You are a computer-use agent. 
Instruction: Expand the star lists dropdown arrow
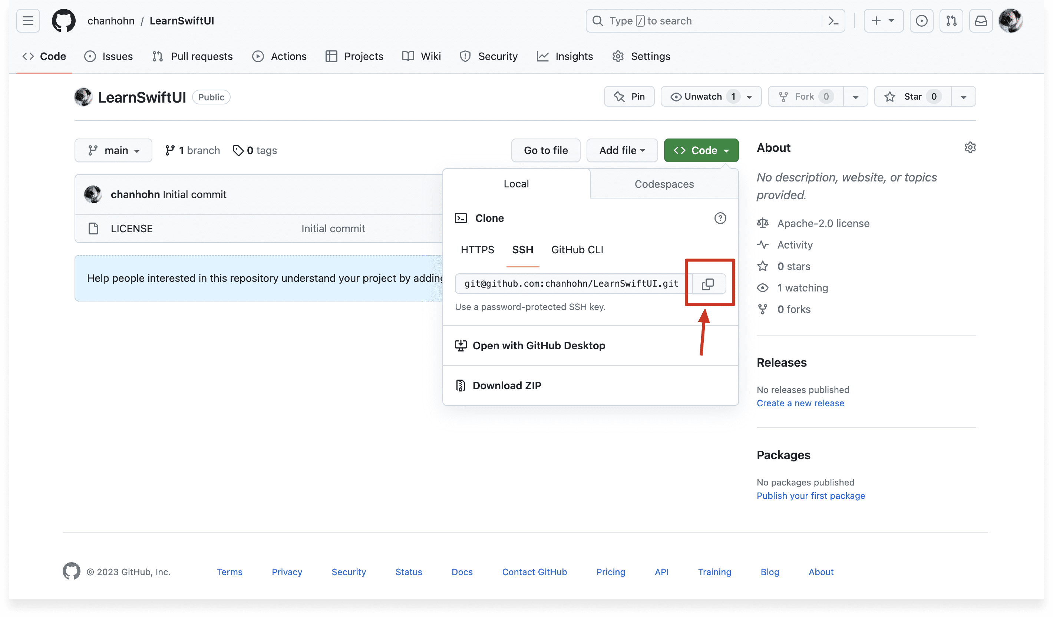point(963,96)
